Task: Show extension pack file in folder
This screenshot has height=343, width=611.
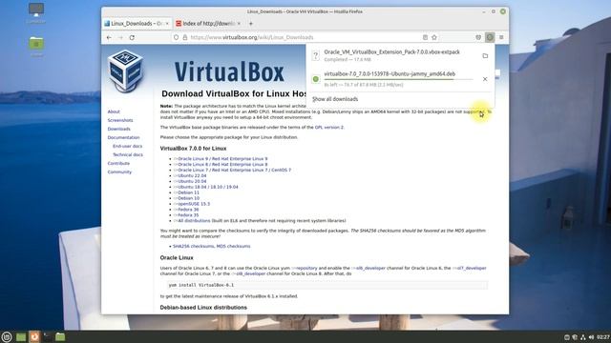Action: (485, 55)
